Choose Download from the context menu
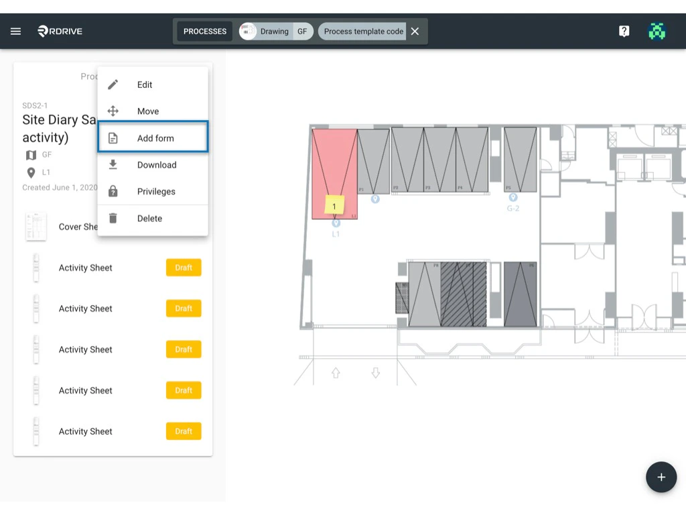Screen dimensions: 686x515 coord(153,165)
